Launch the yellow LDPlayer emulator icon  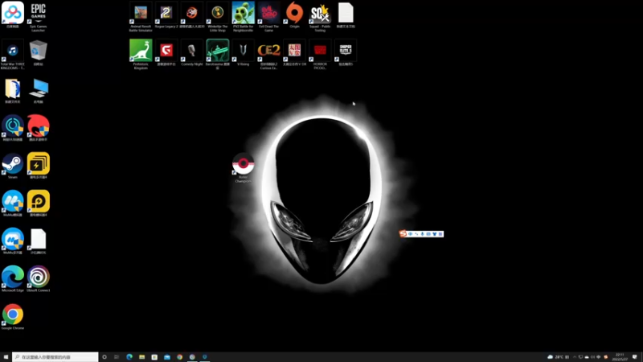coord(38,202)
